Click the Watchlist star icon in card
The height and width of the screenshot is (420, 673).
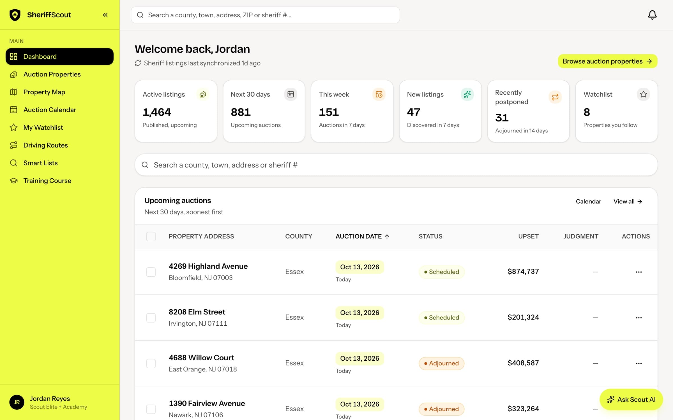tap(643, 94)
